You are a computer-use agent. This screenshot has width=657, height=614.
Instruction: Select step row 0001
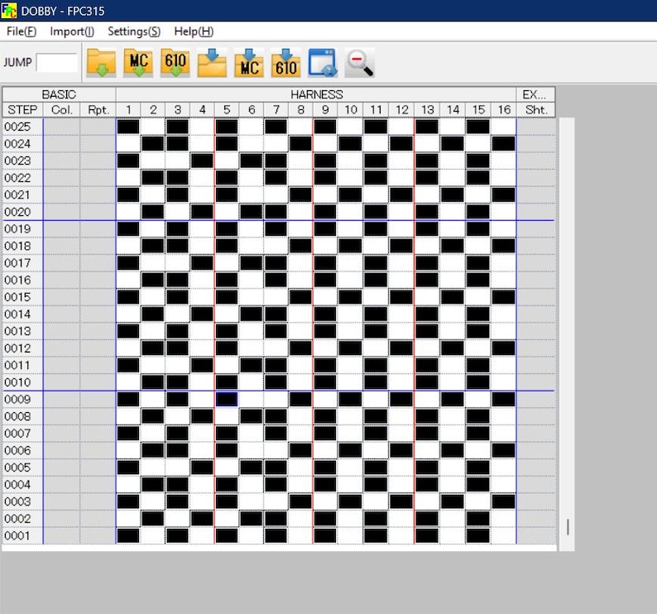tap(22, 535)
